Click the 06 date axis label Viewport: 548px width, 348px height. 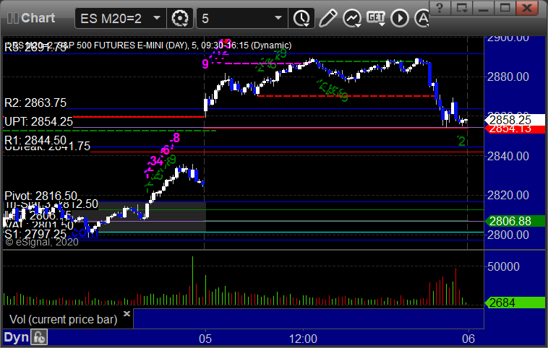click(468, 339)
